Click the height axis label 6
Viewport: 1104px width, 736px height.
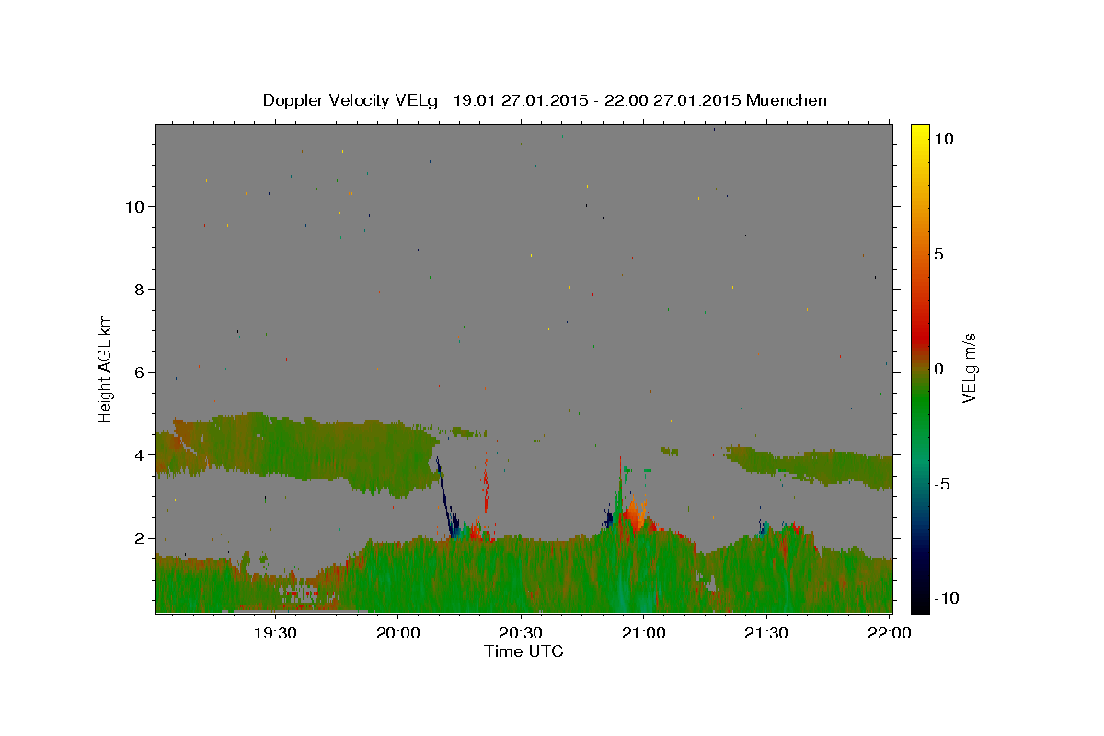coord(137,372)
